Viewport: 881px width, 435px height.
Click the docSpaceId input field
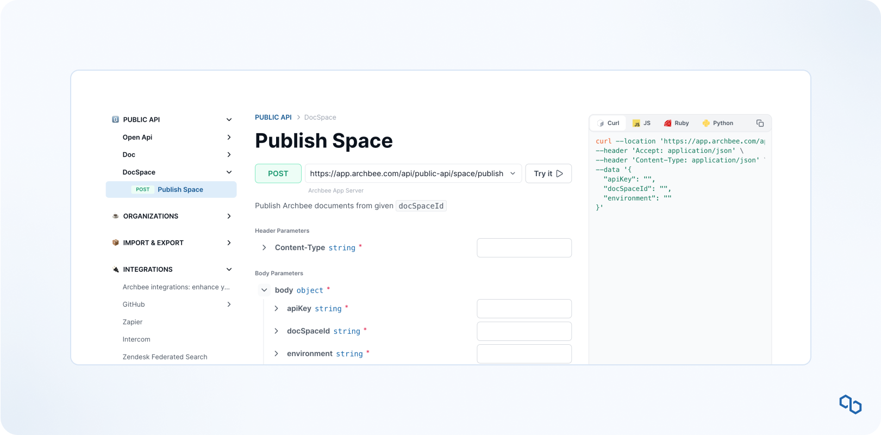coord(524,331)
